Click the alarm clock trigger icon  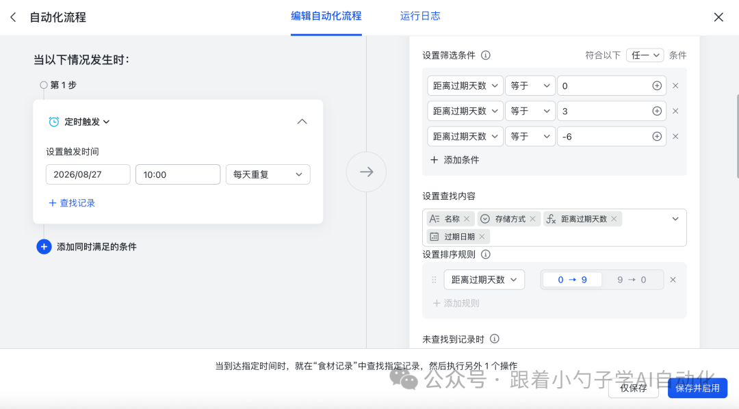(x=54, y=122)
